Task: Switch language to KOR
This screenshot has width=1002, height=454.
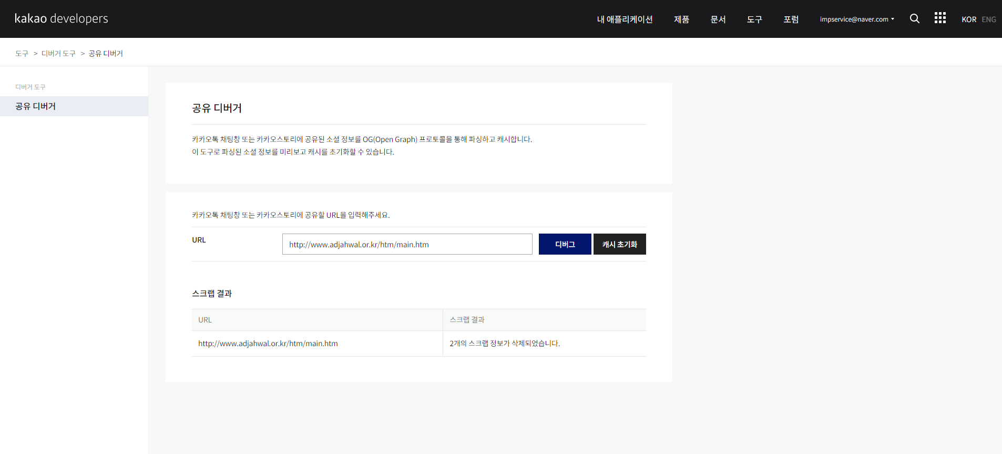Action: click(969, 19)
